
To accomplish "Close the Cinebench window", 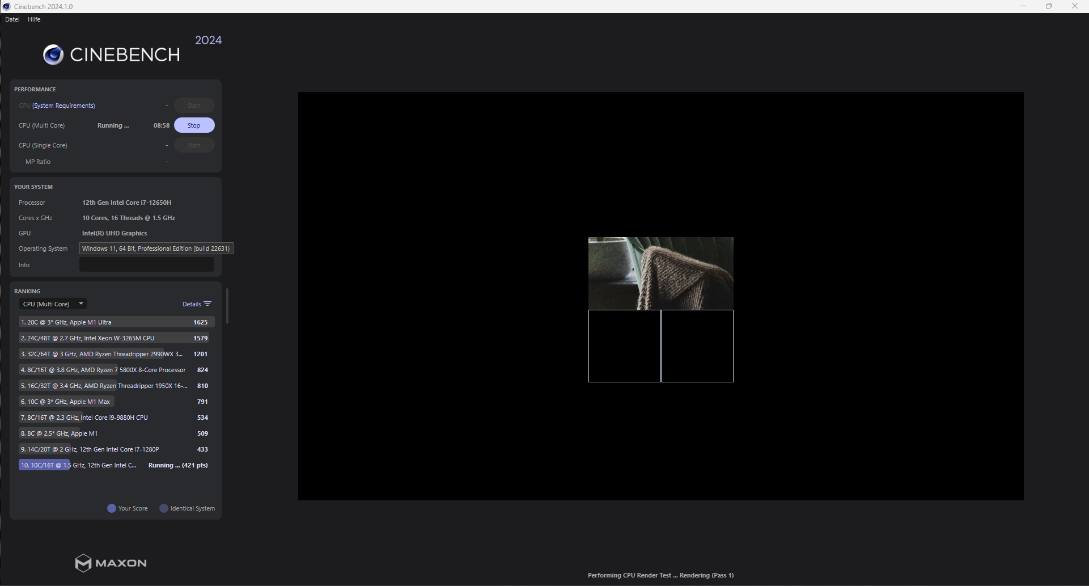I will point(1075,6).
